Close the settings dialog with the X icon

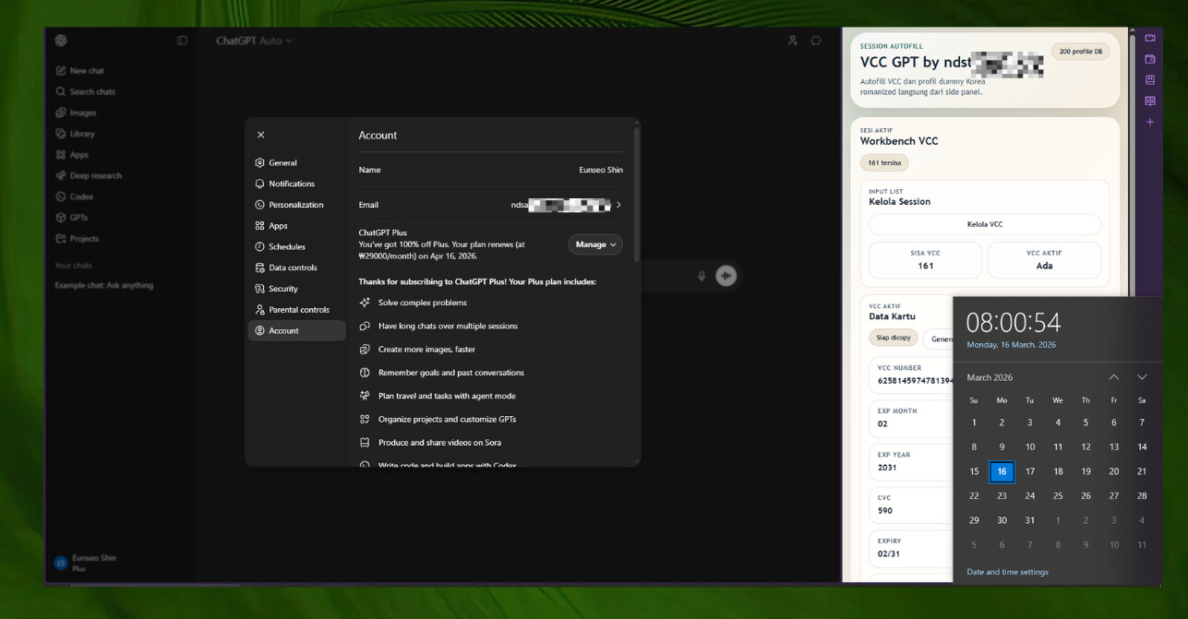(260, 135)
